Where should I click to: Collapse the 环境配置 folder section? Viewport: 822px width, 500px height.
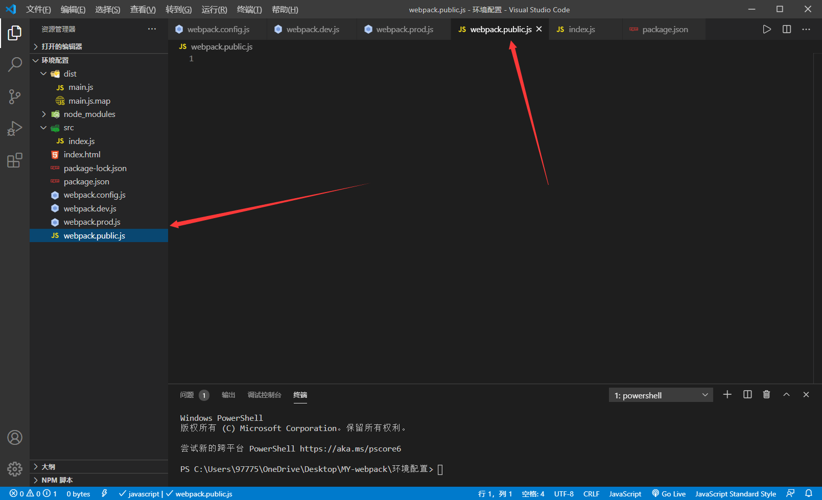99,60
